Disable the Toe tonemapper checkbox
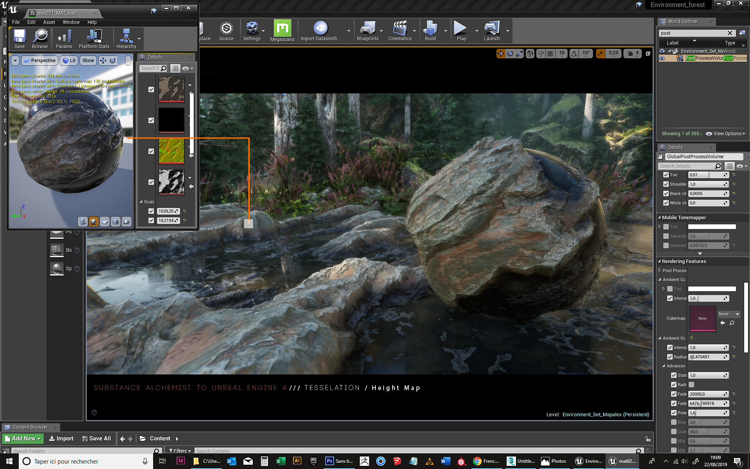Screen dimensions: 750x469 666,175
